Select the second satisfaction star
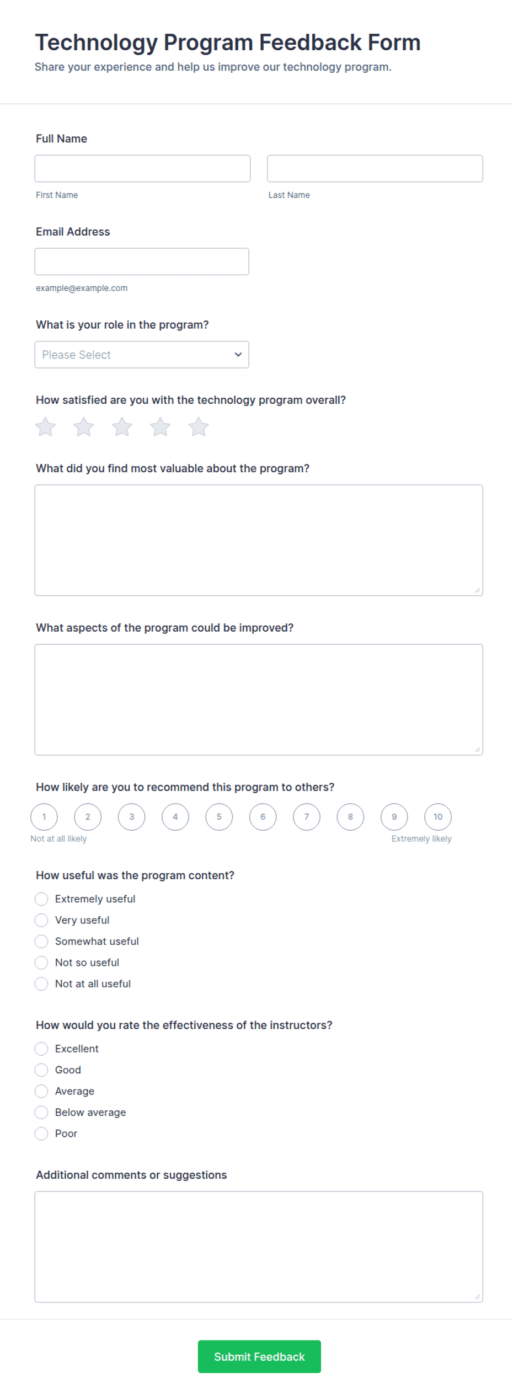Screen dimensions: 513x1400 pos(84,427)
